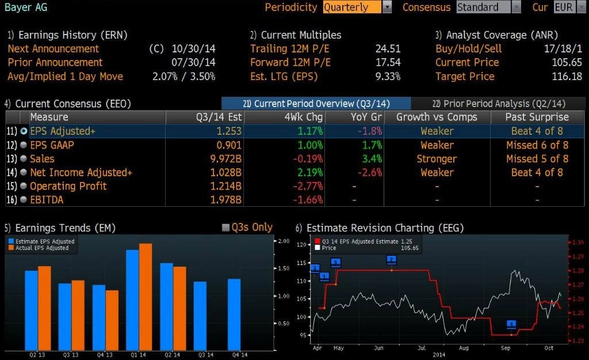Click EUR currency field
The height and width of the screenshot is (360, 589).
(565, 7)
